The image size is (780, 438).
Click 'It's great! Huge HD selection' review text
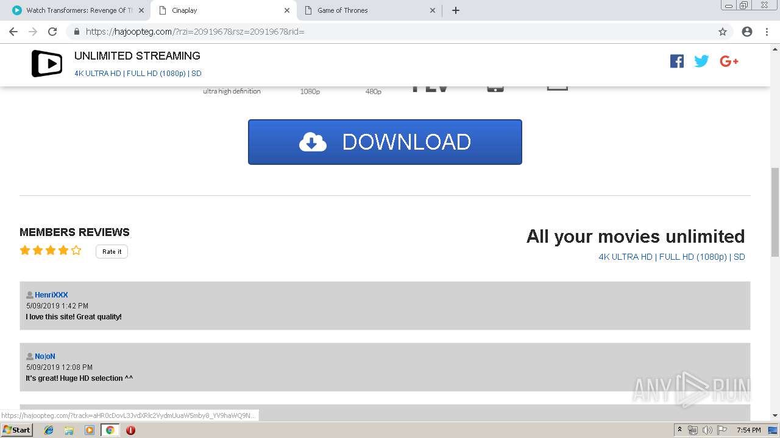coord(79,378)
